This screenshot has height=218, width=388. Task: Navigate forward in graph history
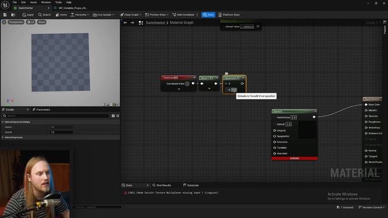132,23
